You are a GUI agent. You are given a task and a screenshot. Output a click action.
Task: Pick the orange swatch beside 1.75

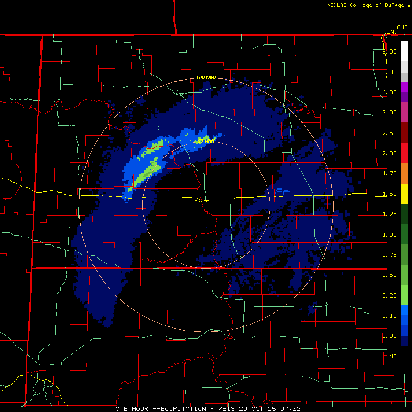404,173
